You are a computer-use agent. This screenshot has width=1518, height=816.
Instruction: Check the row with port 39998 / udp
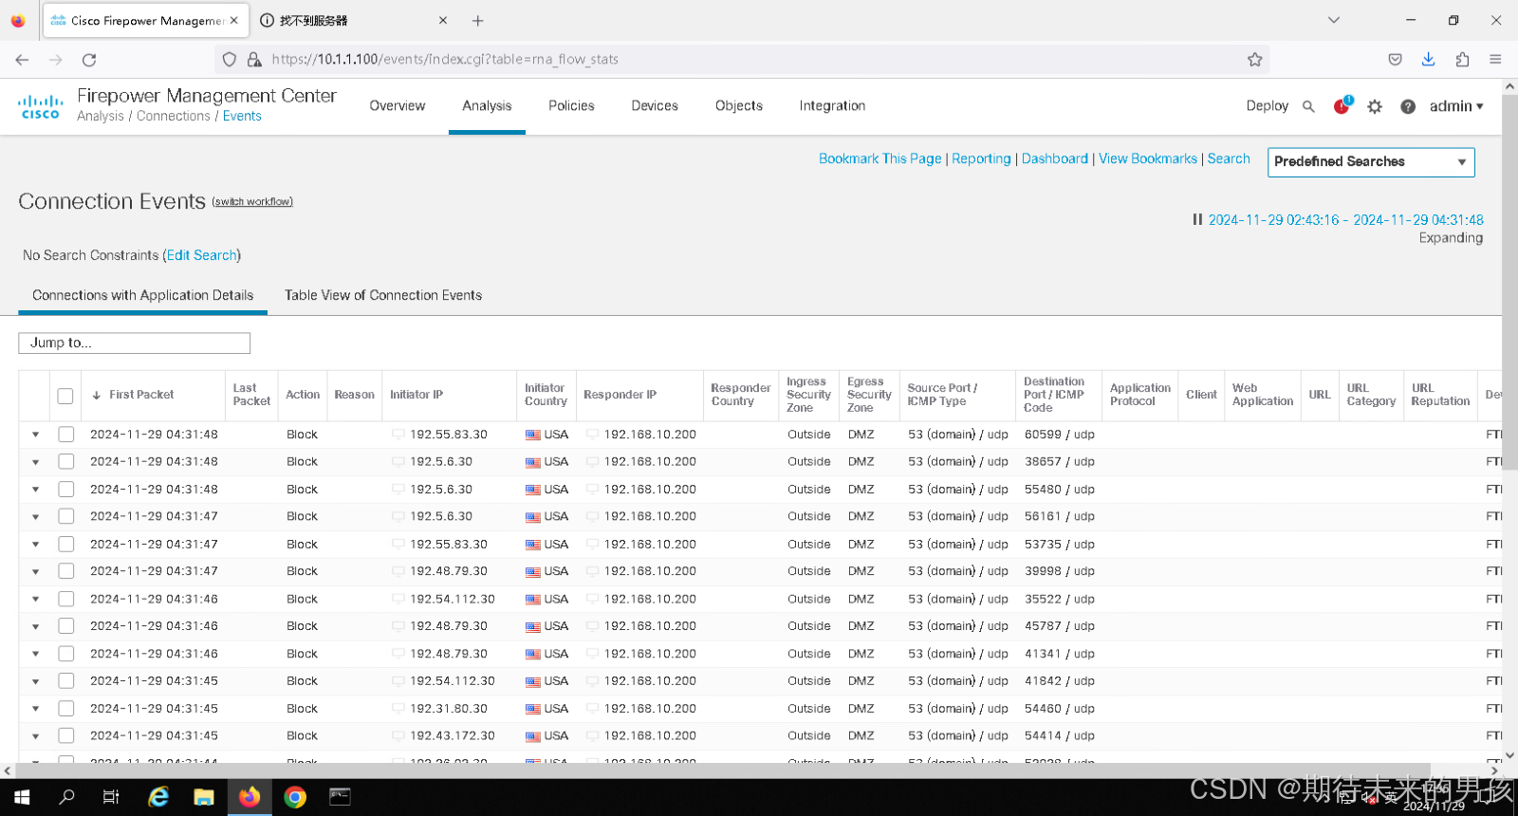(65, 571)
